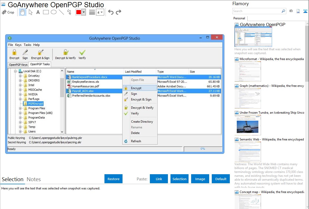Screen dimensions: 309x209
Task: Click the Paste Default button
Action: click(x=221, y=179)
